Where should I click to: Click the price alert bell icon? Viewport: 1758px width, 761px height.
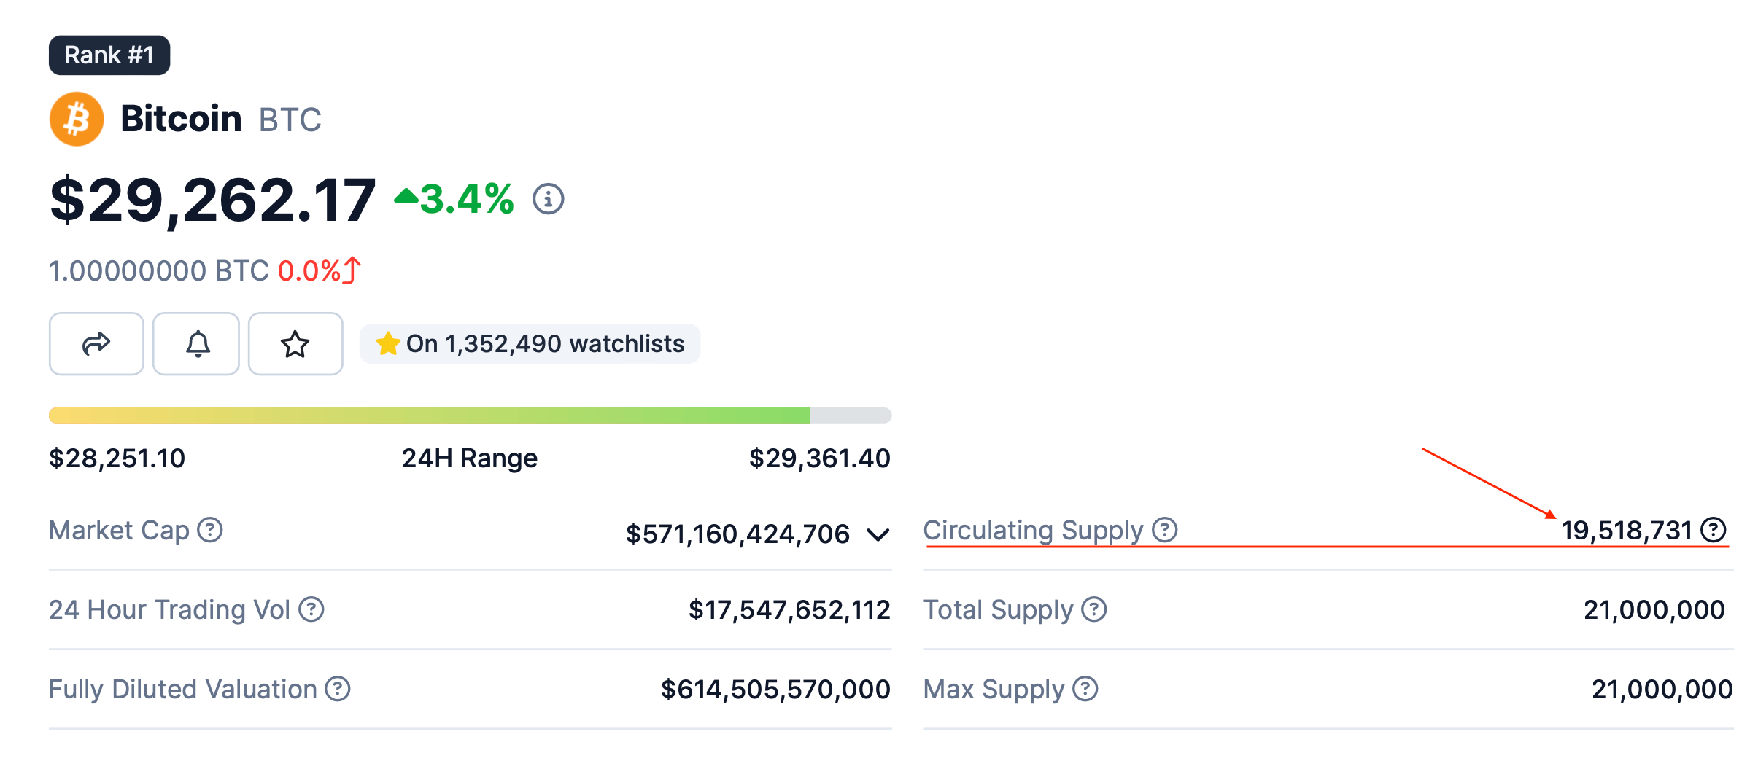coord(197,343)
